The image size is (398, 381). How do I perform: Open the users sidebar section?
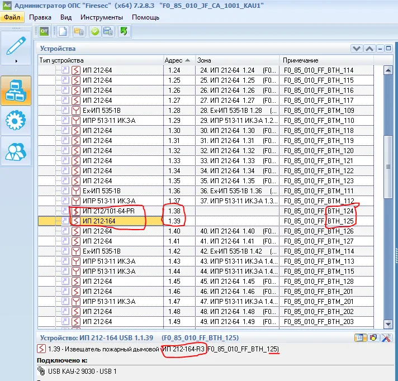tap(16, 151)
